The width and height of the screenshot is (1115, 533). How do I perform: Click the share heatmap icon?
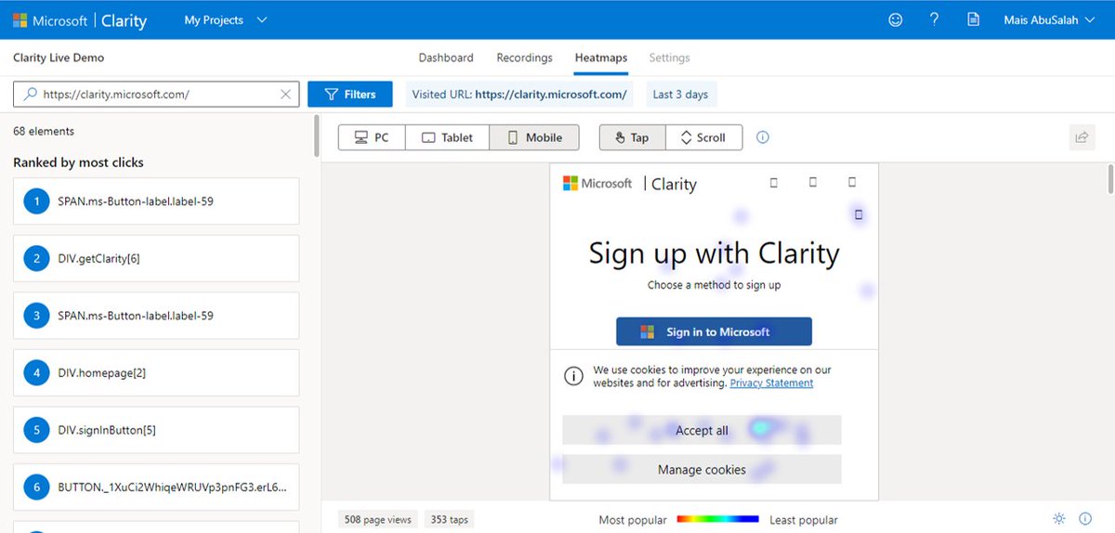click(x=1082, y=137)
